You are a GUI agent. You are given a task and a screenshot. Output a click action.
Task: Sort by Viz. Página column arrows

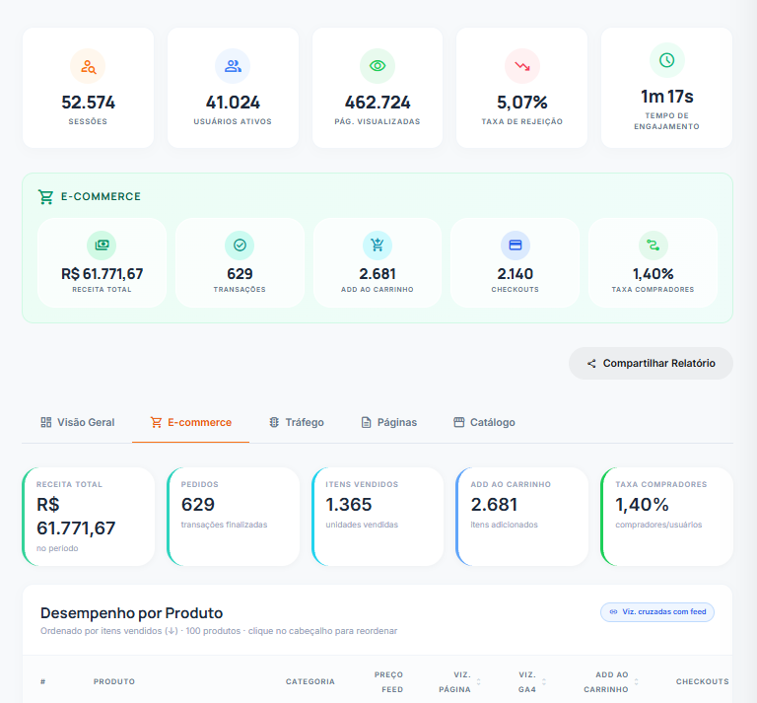pyautogui.click(x=478, y=681)
